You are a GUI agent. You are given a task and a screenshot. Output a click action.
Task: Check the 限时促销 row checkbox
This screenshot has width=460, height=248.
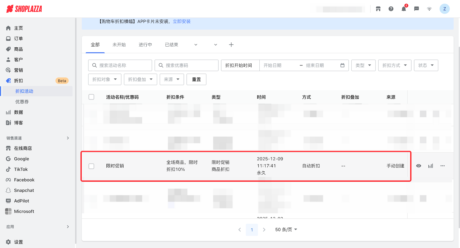pyautogui.click(x=91, y=166)
